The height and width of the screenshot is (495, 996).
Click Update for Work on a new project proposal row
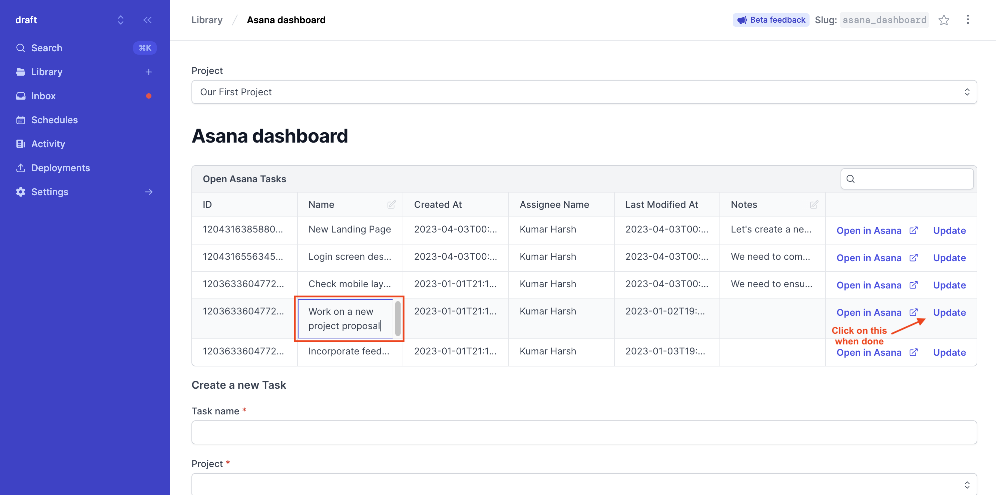pos(949,312)
